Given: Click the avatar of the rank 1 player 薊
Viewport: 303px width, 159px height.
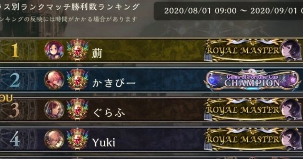Looking at the screenshot, I should tap(54, 50).
